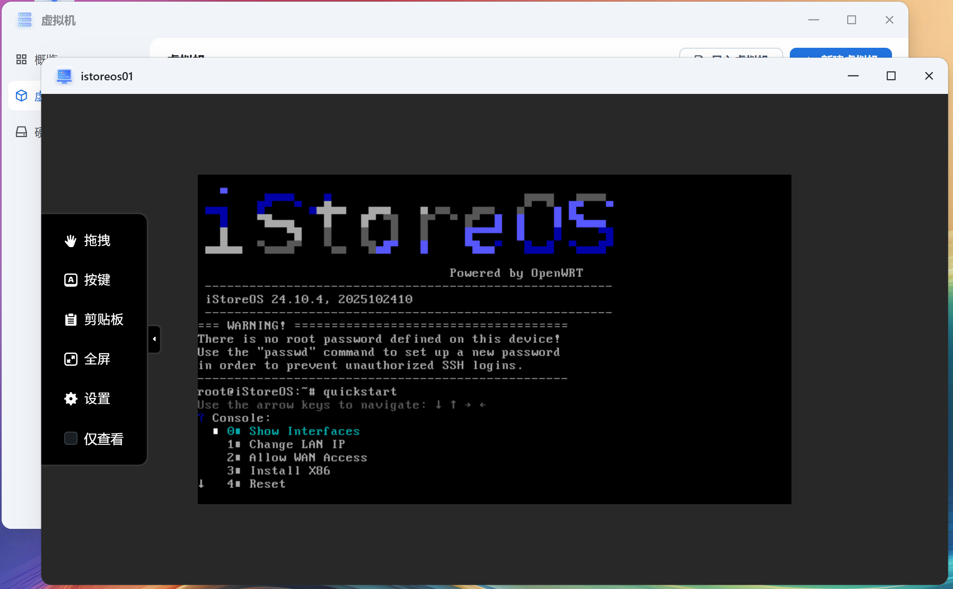Screen dimensions: 953x589
Task: Click the 虚拟机 app logo icon
Action: tap(25, 20)
